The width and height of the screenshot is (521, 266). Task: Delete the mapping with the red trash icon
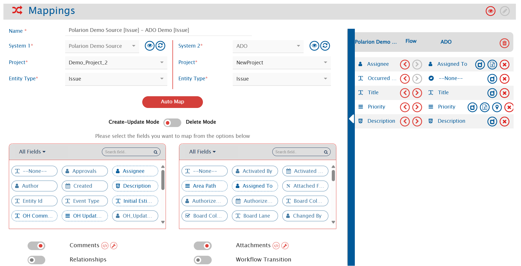pyautogui.click(x=504, y=43)
